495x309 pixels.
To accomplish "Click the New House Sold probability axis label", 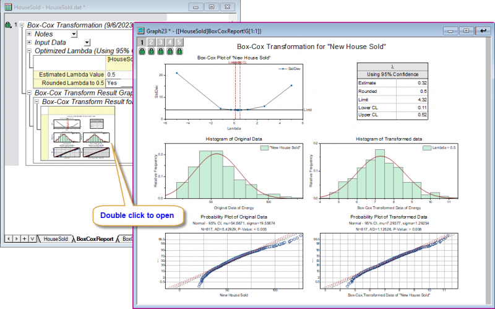I will pos(234,295).
